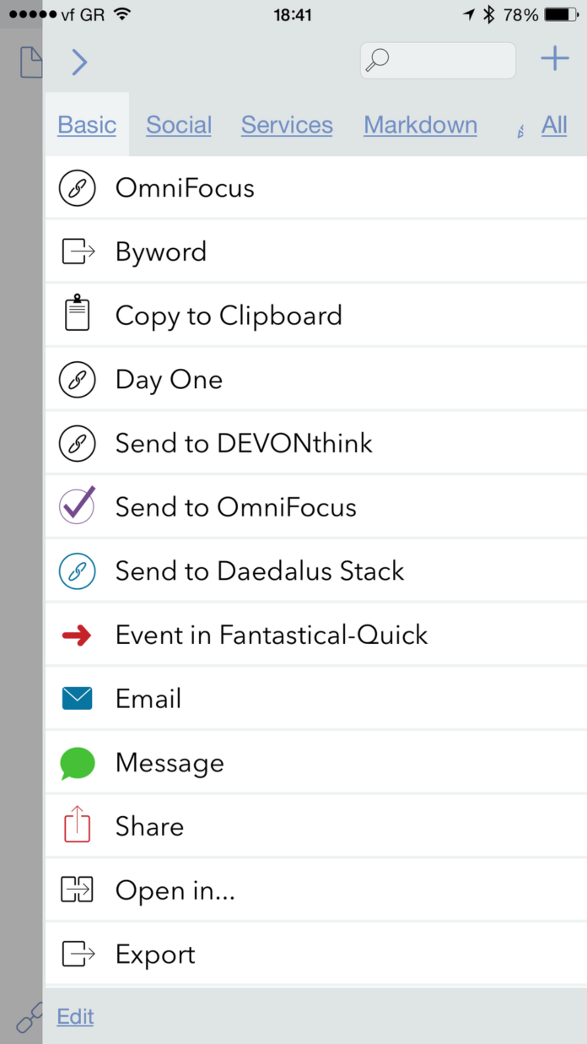Tap the document icon at top left
This screenshot has height=1044, width=587.
tap(30, 62)
